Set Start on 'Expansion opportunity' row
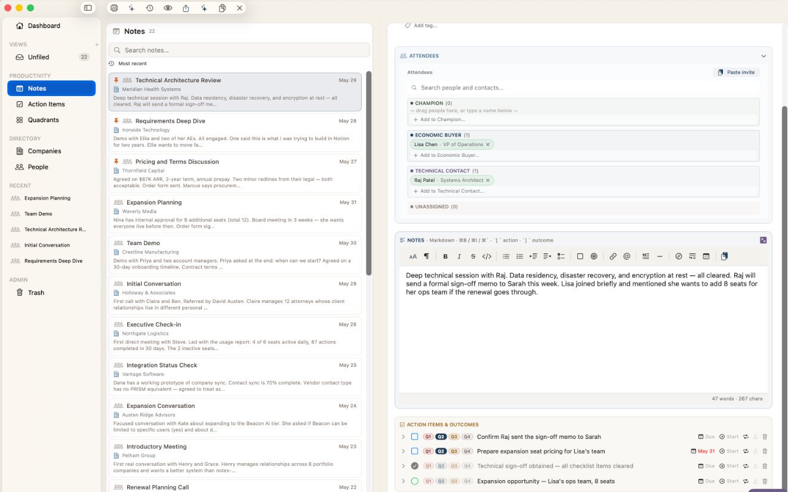The height and width of the screenshot is (492, 788). [x=729, y=481]
